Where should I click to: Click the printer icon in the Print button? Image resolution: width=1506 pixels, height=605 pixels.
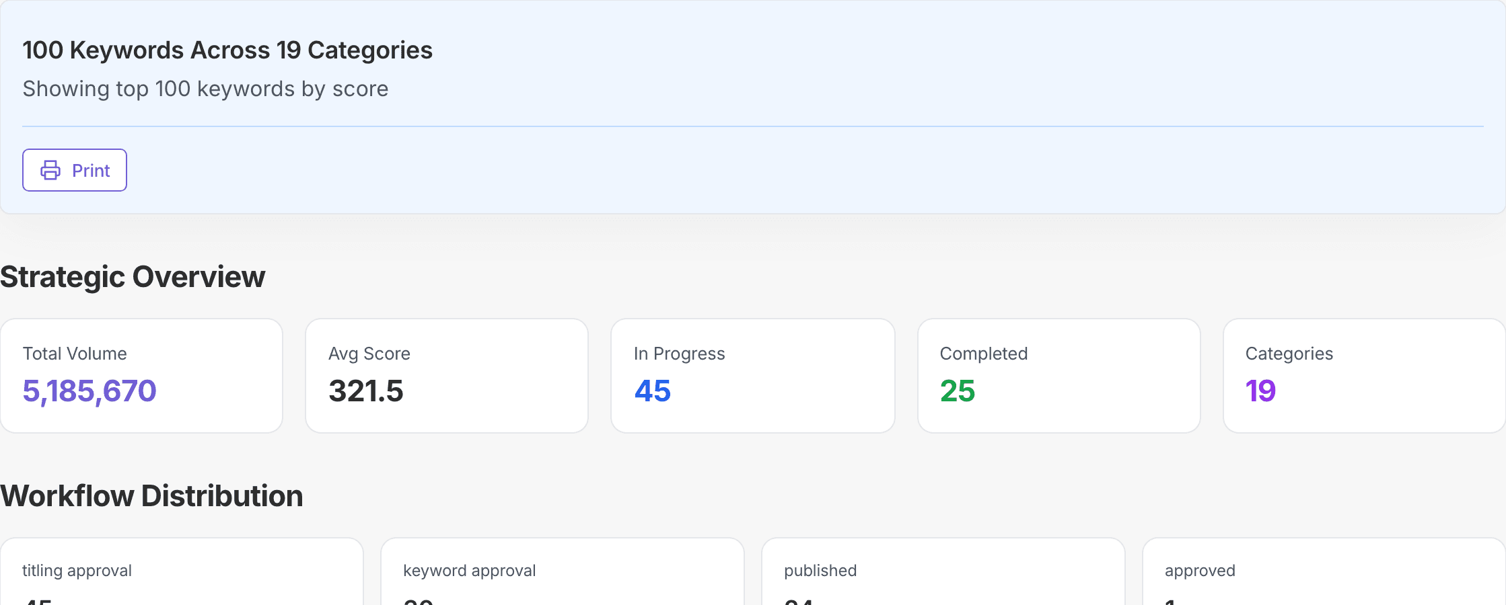[50, 170]
